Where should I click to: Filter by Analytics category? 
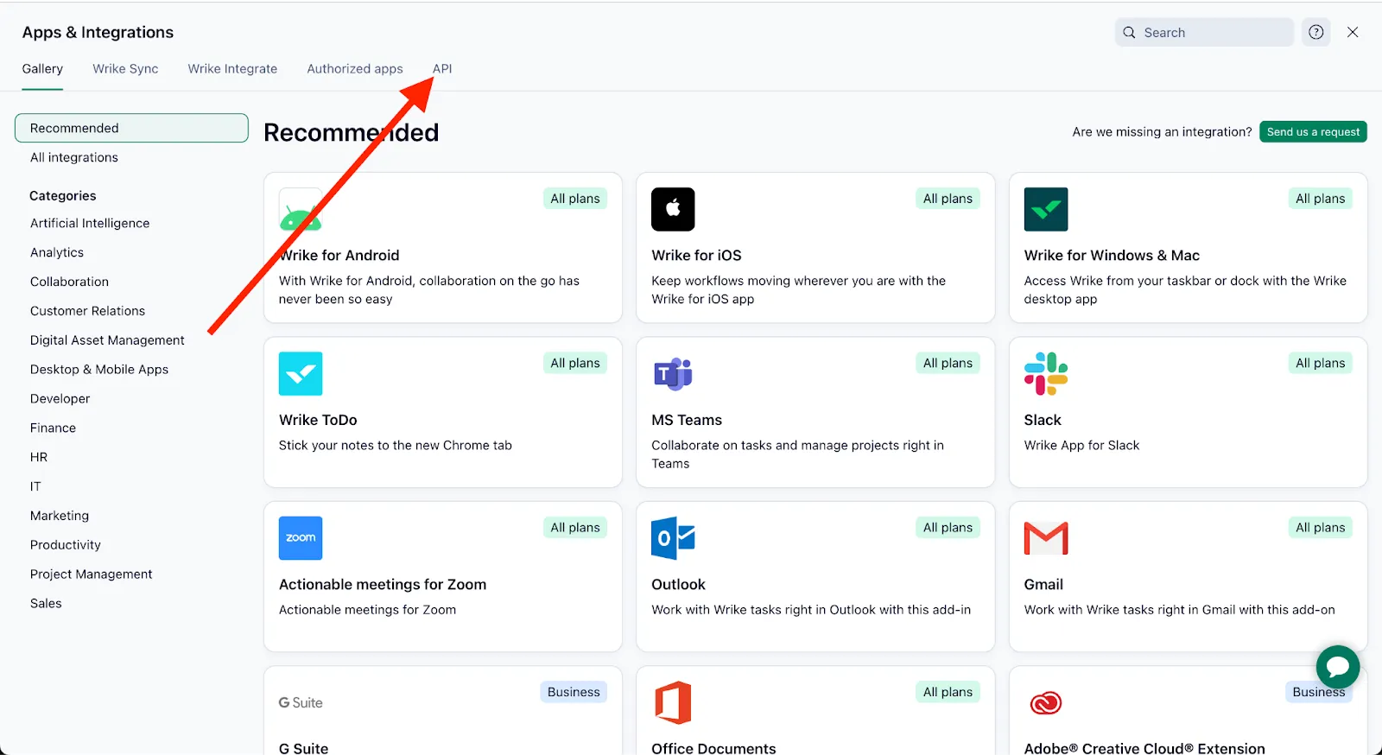(57, 252)
